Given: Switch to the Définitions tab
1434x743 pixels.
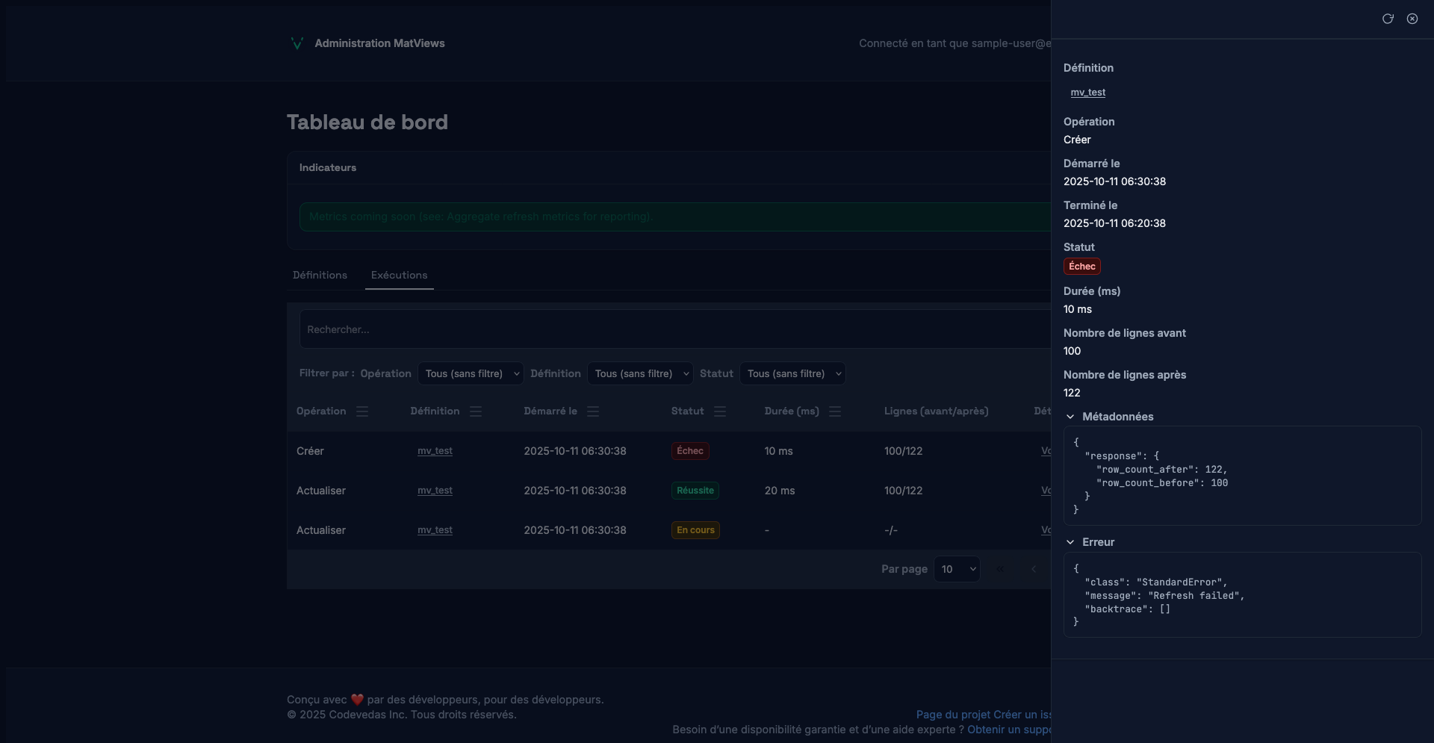Looking at the screenshot, I should click(x=320, y=275).
